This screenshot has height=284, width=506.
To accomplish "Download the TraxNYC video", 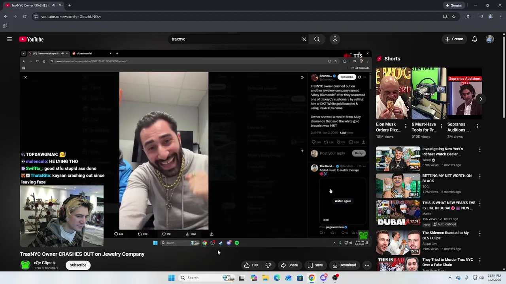I will (x=344, y=265).
